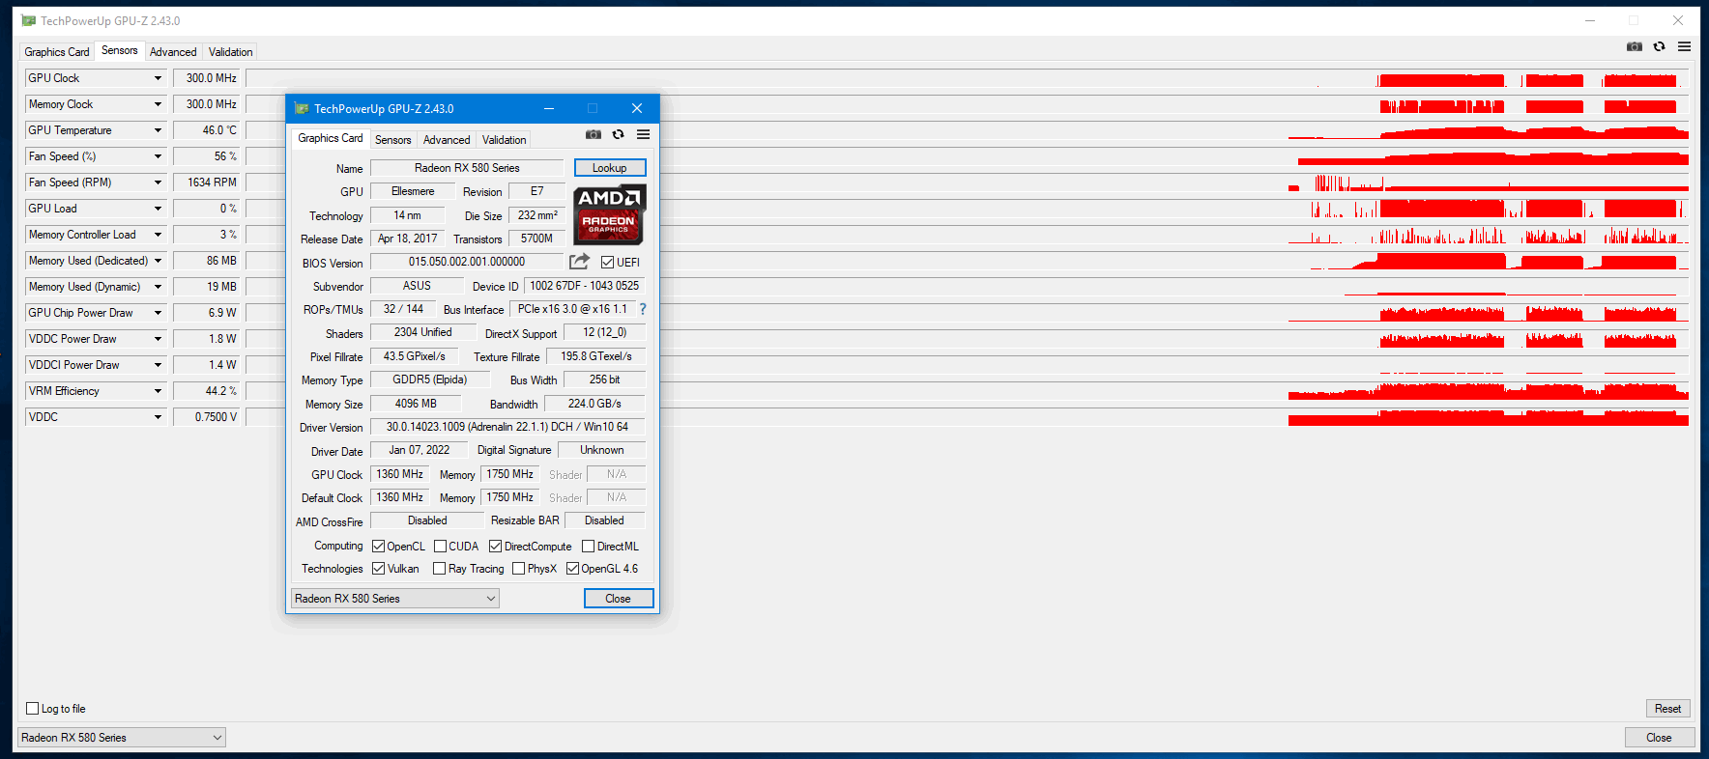The width and height of the screenshot is (1709, 759).
Task: Select Graphics Card tab in front dialog
Action: coord(331,138)
